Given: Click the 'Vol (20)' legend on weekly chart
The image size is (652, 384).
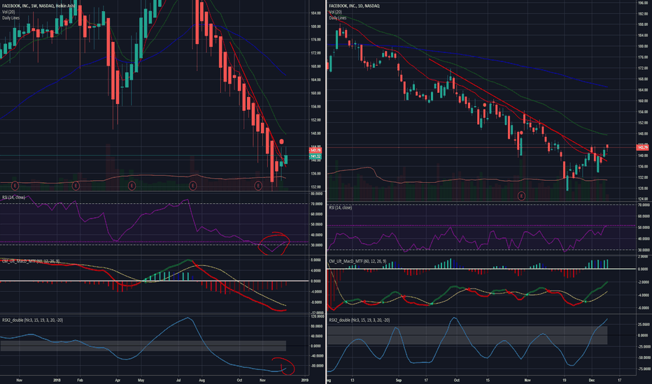Looking at the screenshot, I should [8, 12].
